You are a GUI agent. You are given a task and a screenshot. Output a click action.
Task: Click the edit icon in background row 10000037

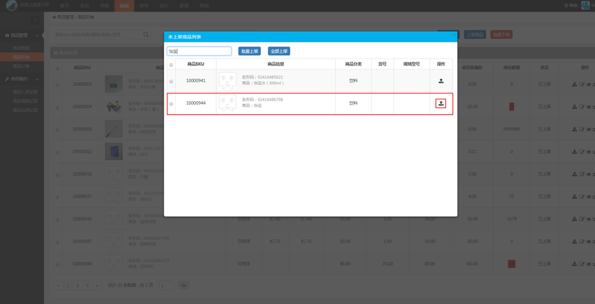pyautogui.click(x=582, y=196)
